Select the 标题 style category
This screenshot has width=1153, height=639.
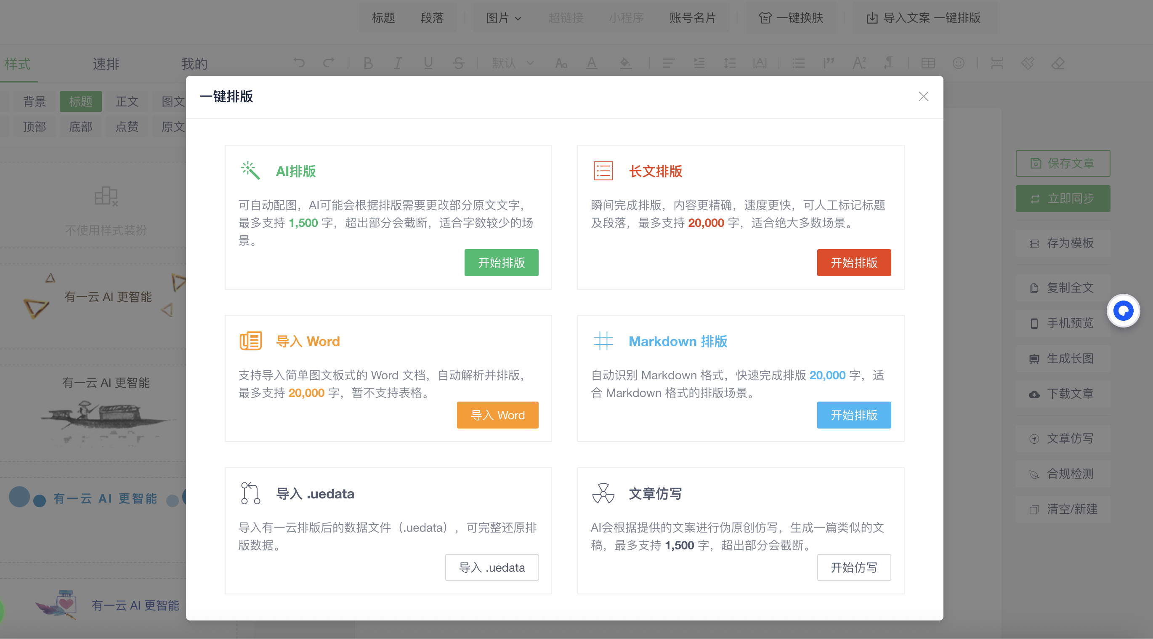click(80, 101)
